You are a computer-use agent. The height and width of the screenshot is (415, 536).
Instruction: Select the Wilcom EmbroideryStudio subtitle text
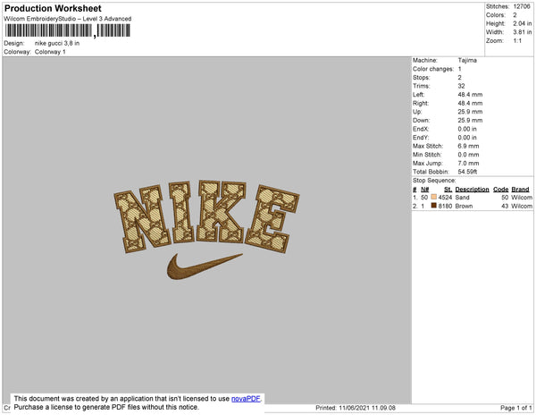pyautogui.click(x=68, y=19)
